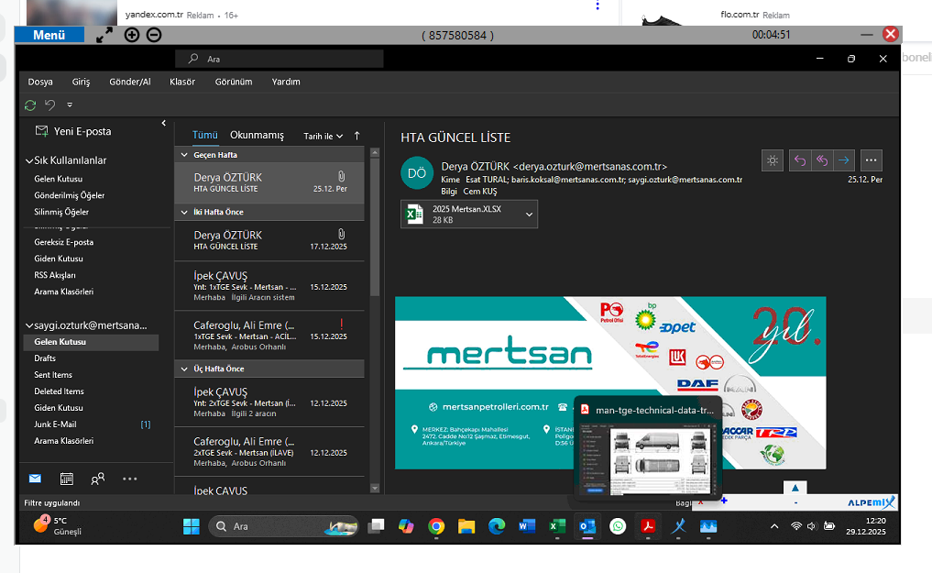932x573 pixels.
Task: Open the Giriş ribbon tab
Action: [81, 82]
